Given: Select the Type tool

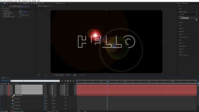Looking at the screenshot, I should 29,3.
